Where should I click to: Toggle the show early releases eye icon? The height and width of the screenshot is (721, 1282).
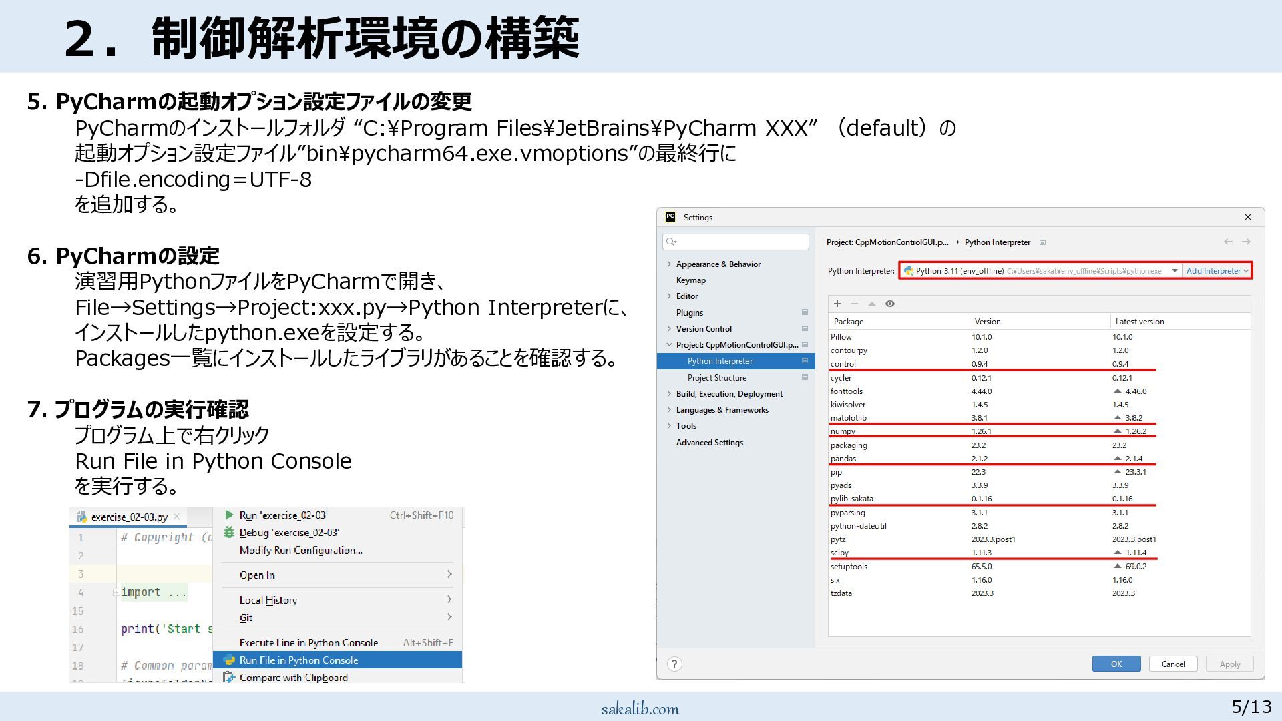tap(890, 304)
